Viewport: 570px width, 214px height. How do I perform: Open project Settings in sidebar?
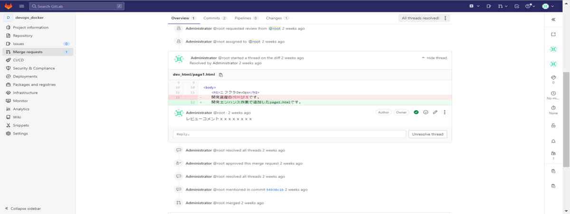click(x=20, y=134)
